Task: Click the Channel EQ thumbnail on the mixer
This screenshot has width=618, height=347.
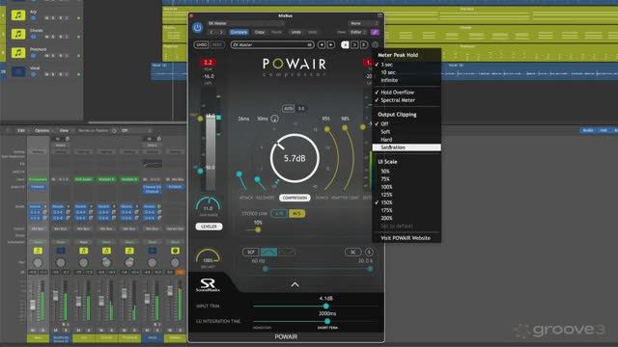Action: point(153,164)
